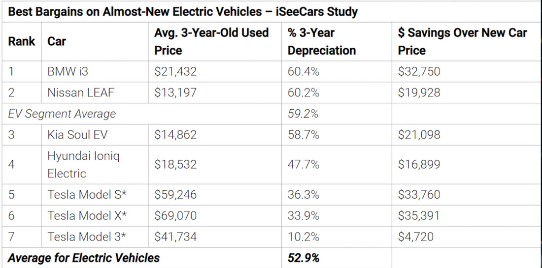Click the 10.2% Model 3 depreciation value
This screenshot has height=268, width=542.
click(x=303, y=237)
